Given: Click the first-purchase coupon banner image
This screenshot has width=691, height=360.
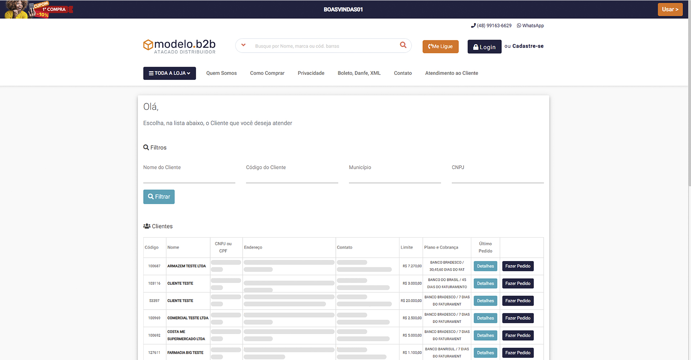Looking at the screenshot, I should [x=38, y=9].
